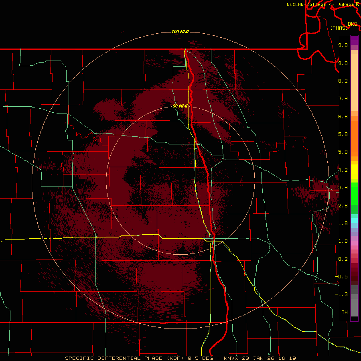Click the pink color bar segment
Screen dimensions: 361x361
tap(354, 243)
